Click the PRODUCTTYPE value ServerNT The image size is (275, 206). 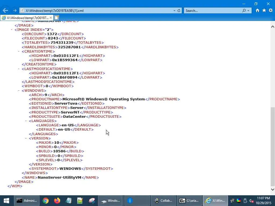tap(70, 112)
